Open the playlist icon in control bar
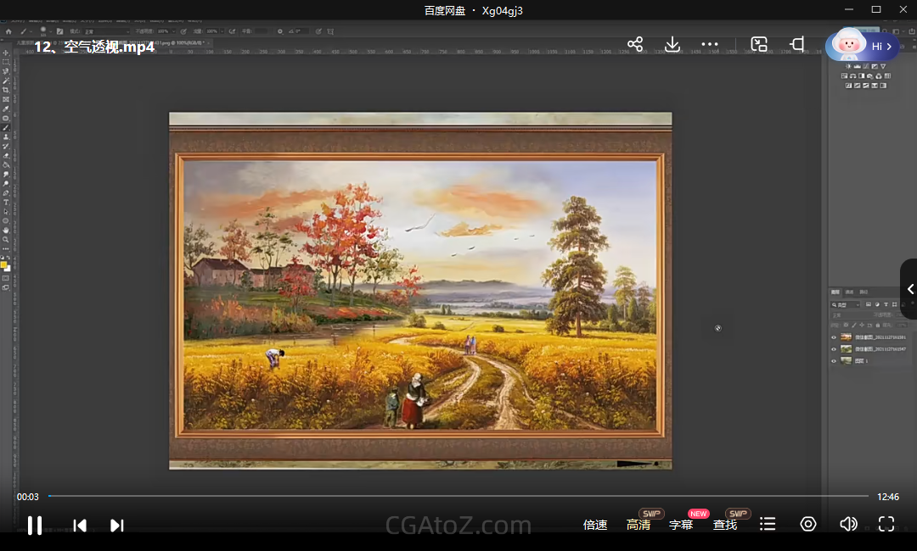Viewport: 917px width, 551px height. point(768,525)
